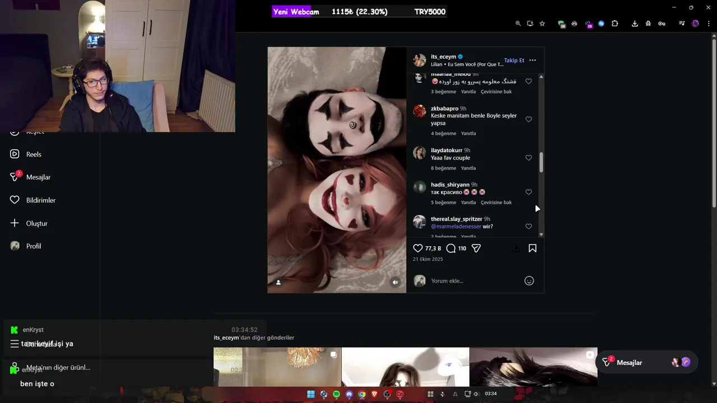Image resolution: width=717 pixels, height=403 pixels.
Task: Click the 110 comment count
Action: pos(462,249)
